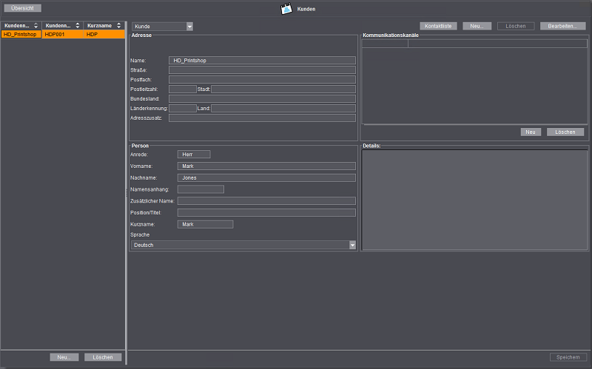
Task: Go back via the Übersicht button
Action: pos(21,8)
